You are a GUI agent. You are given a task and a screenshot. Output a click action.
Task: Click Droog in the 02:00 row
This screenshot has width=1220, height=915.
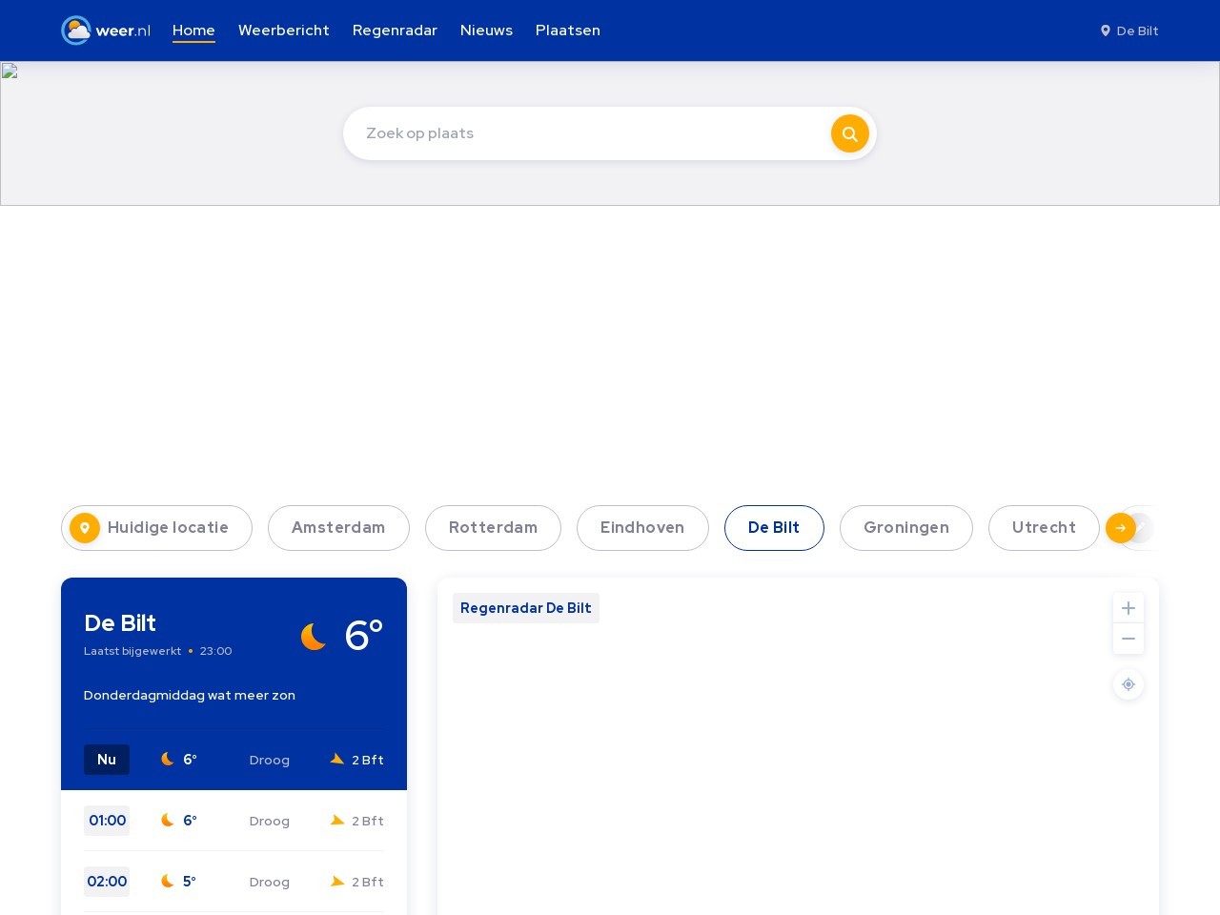(x=270, y=882)
